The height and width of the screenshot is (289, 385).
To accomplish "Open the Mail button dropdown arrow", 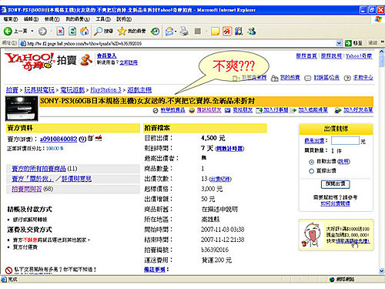I will coord(176,32).
